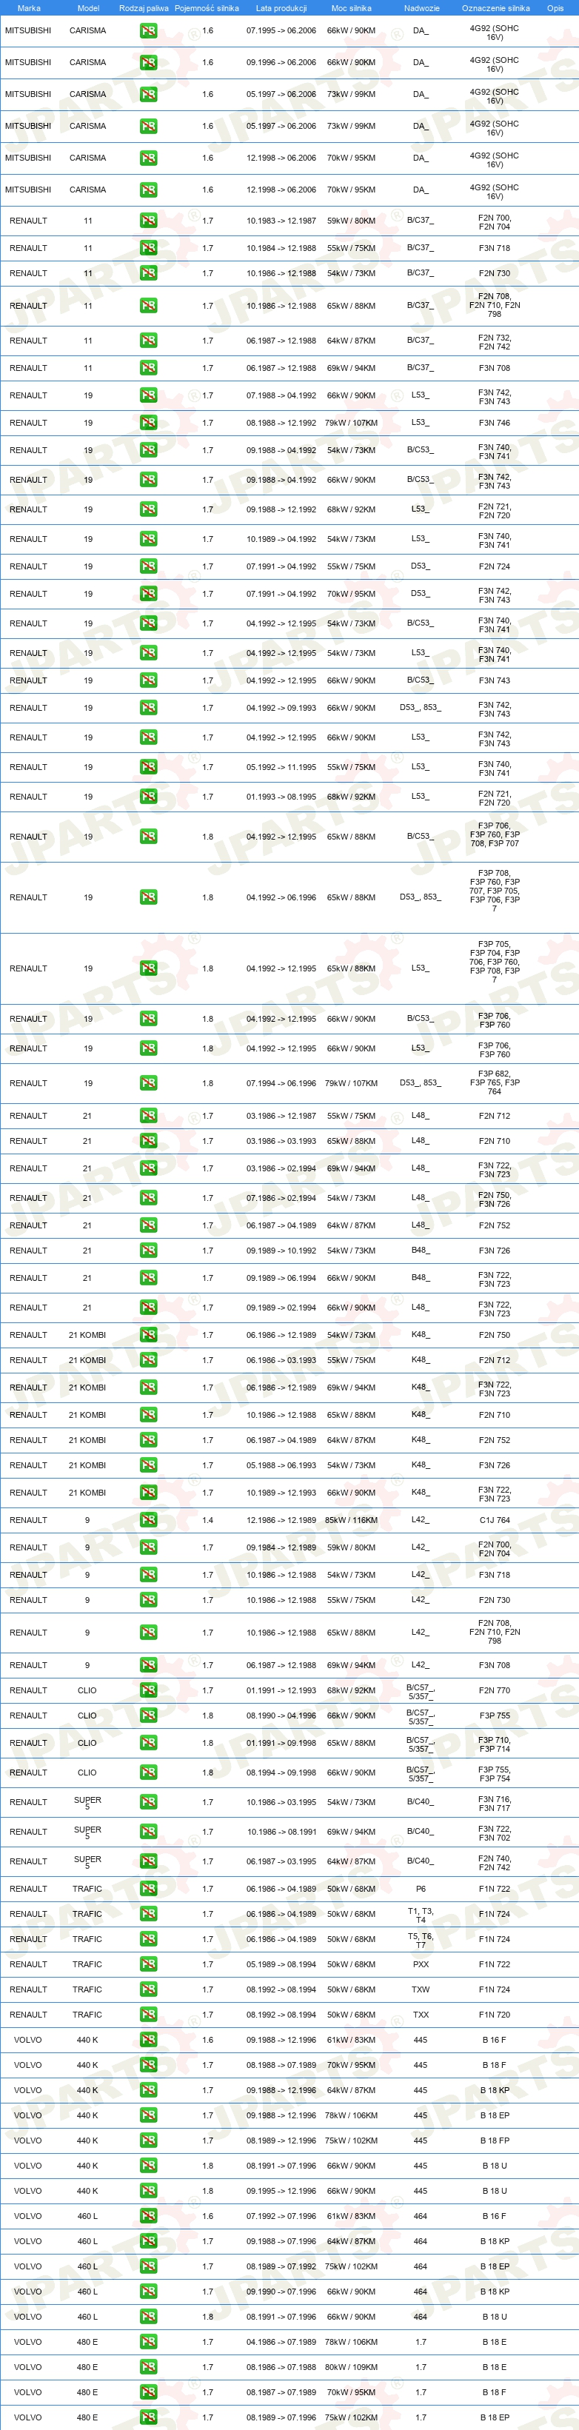Click the '09.1995 -> 12.1996' date cell
Image resolution: width=579 pixels, height=2430 pixels.
pyautogui.click(x=281, y=2192)
